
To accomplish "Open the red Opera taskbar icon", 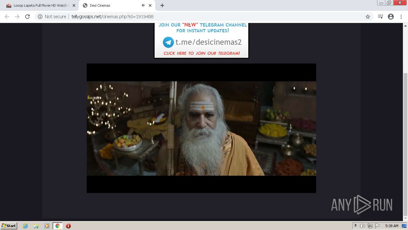I will 68,226.
